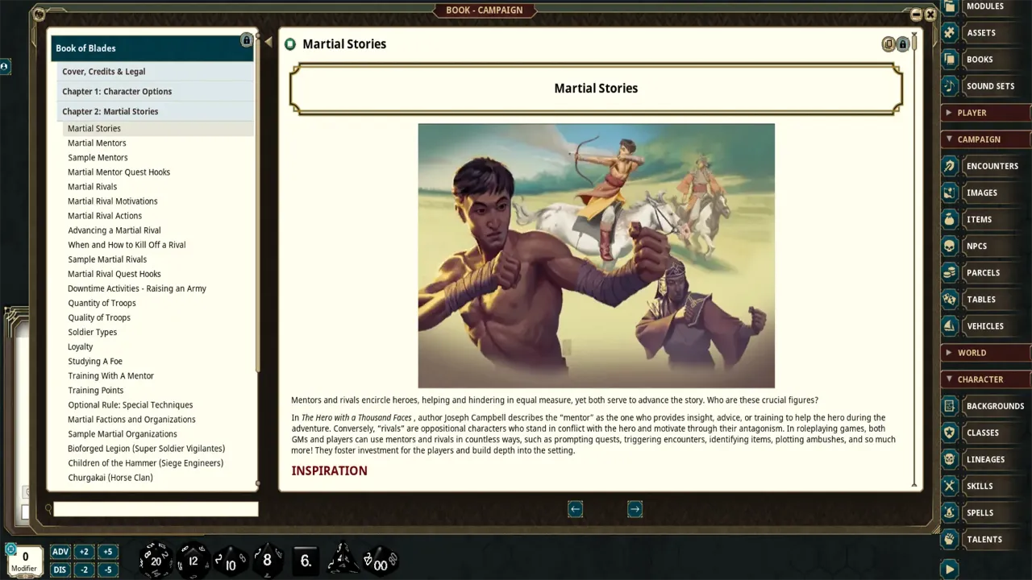Open the Martial Mentors page

(97, 143)
